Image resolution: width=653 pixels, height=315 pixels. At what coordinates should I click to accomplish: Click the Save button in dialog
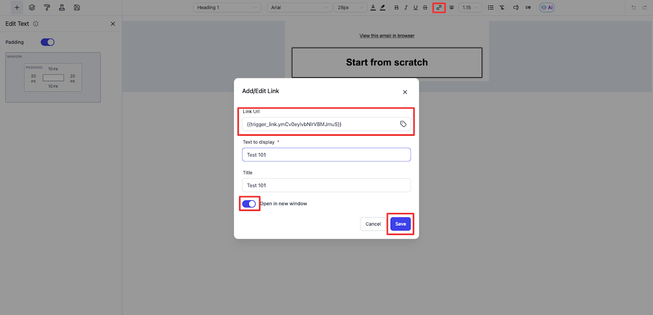pos(400,224)
